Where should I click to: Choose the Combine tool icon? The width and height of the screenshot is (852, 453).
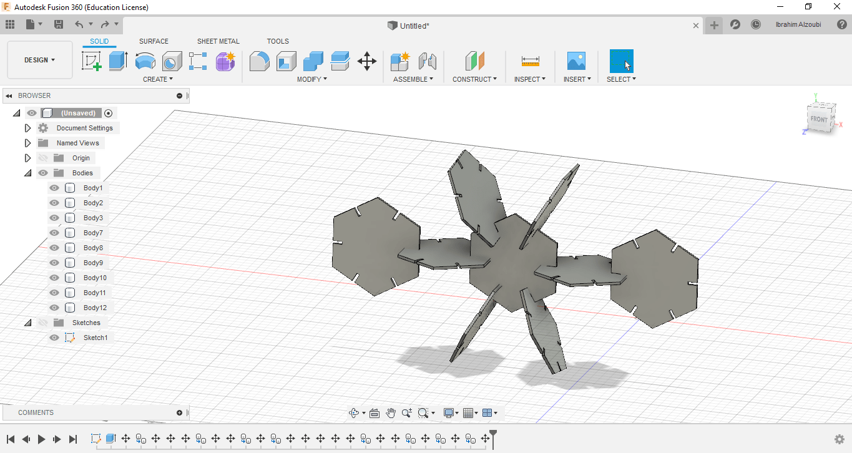(x=313, y=61)
